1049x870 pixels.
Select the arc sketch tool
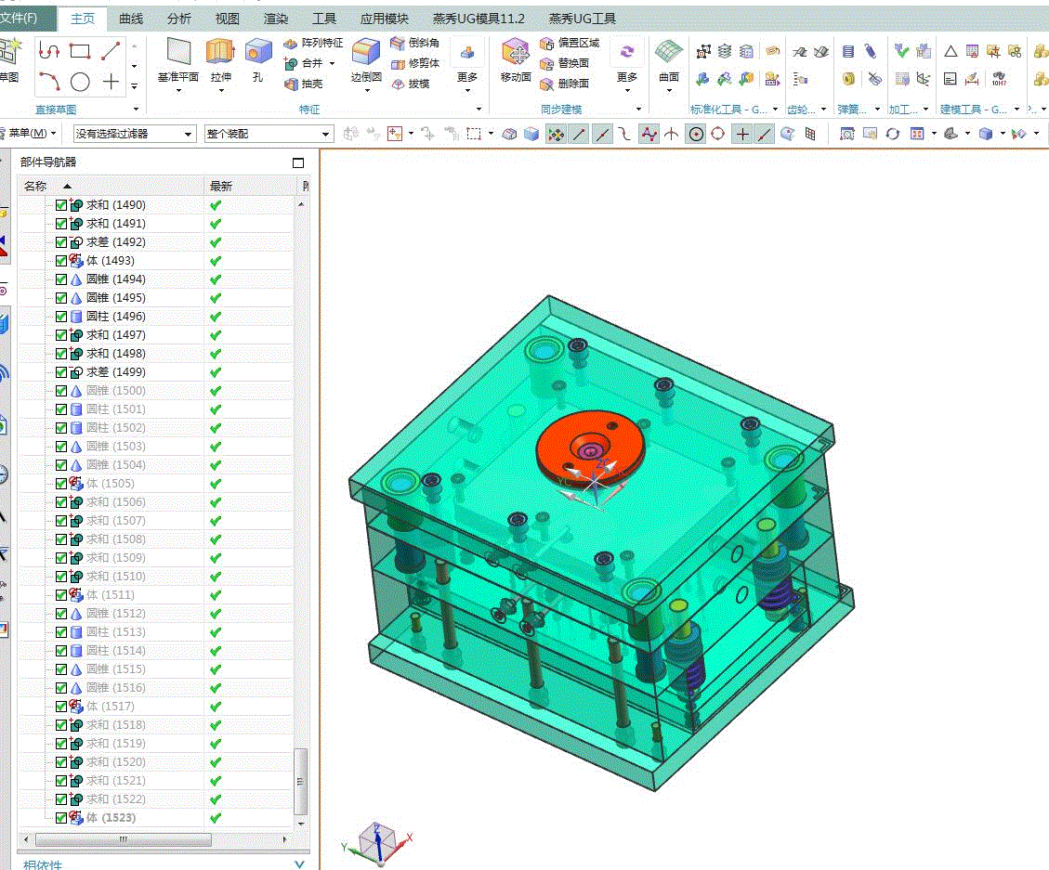[x=49, y=83]
